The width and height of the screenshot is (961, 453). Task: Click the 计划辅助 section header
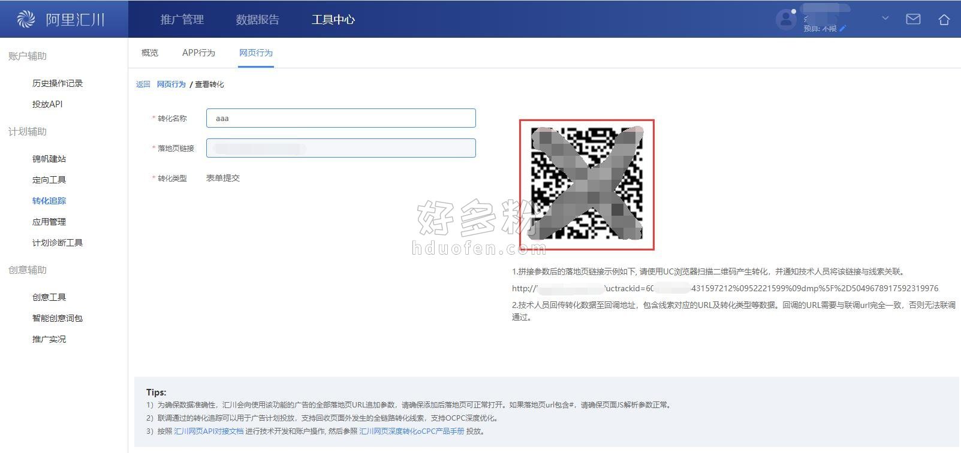tap(28, 131)
